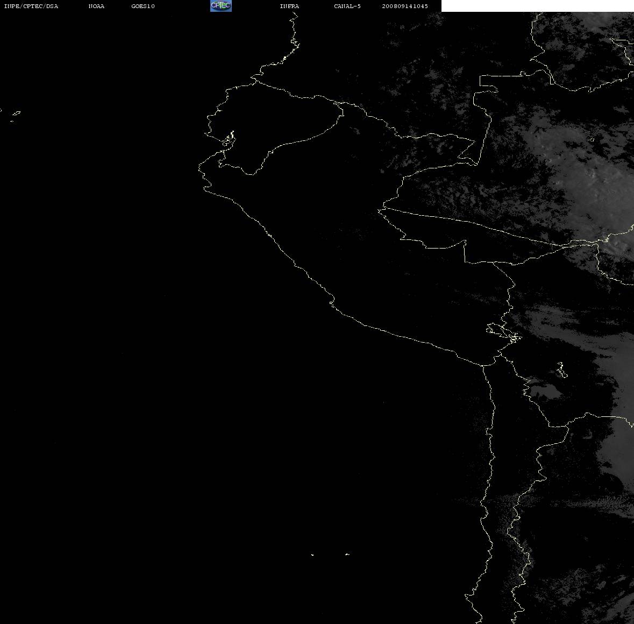This screenshot has height=624, width=634.
Task: Click the 200809141045 timestamp
Action: (405, 6)
